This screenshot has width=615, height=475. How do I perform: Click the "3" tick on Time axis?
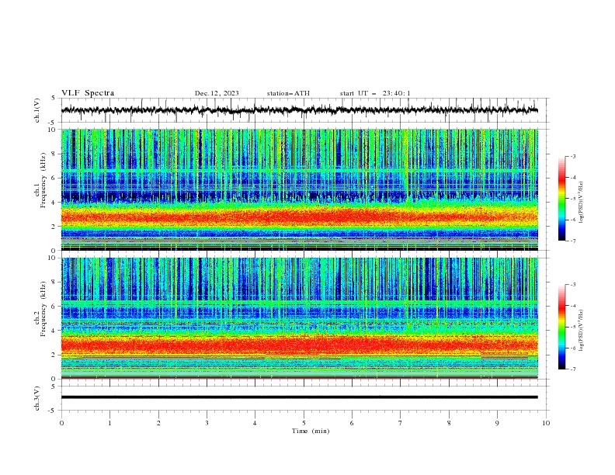tap(207, 423)
